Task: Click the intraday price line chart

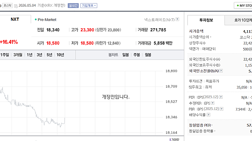Action: 32,107
